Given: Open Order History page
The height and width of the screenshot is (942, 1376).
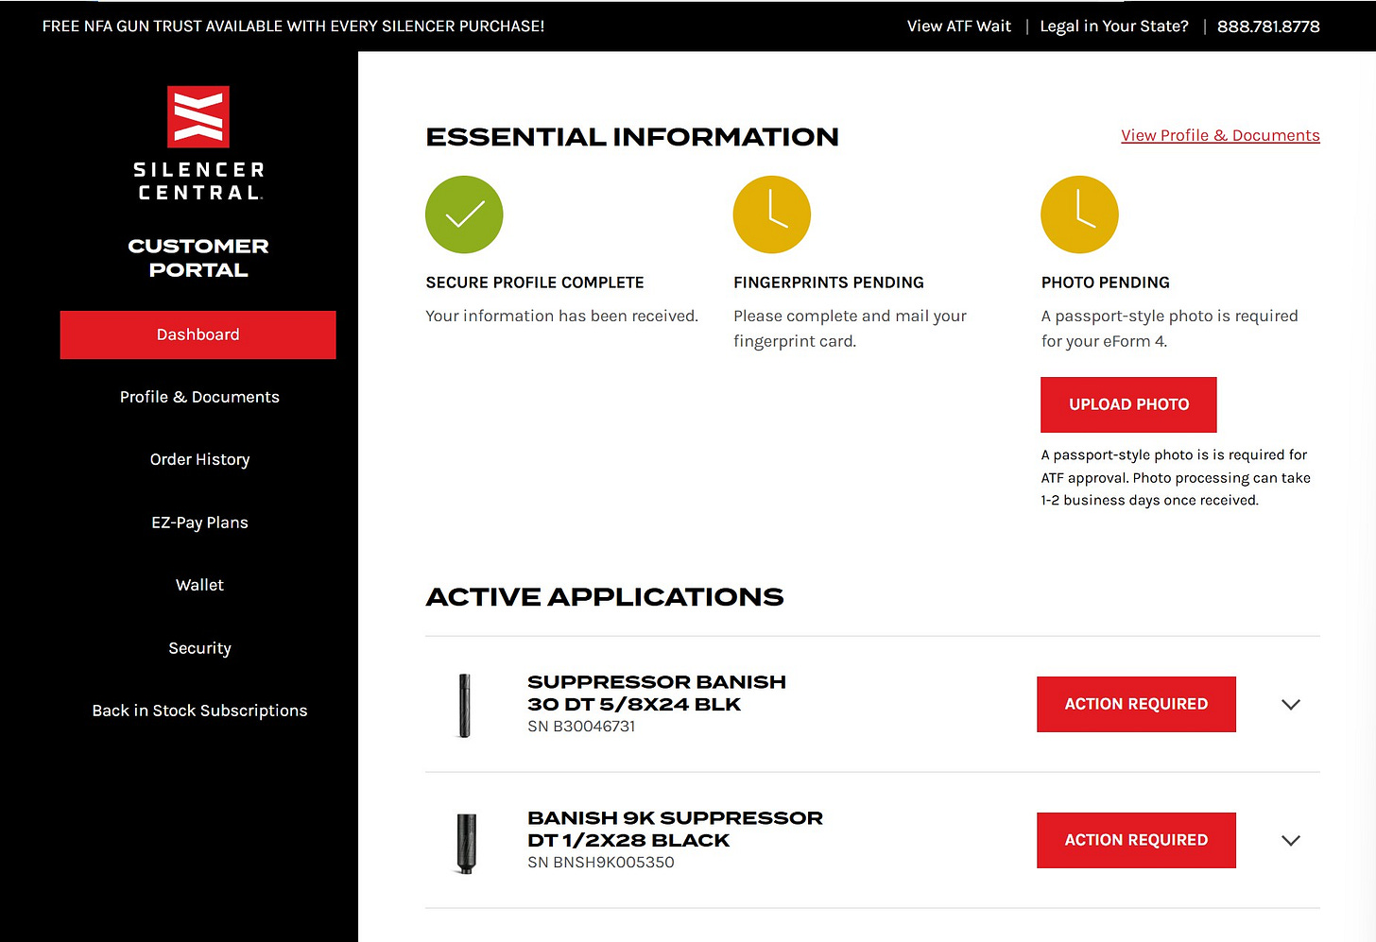Looking at the screenshot, I should tap(199, 459).
